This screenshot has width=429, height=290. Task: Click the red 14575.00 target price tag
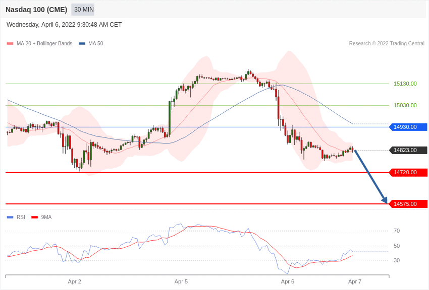408,204
